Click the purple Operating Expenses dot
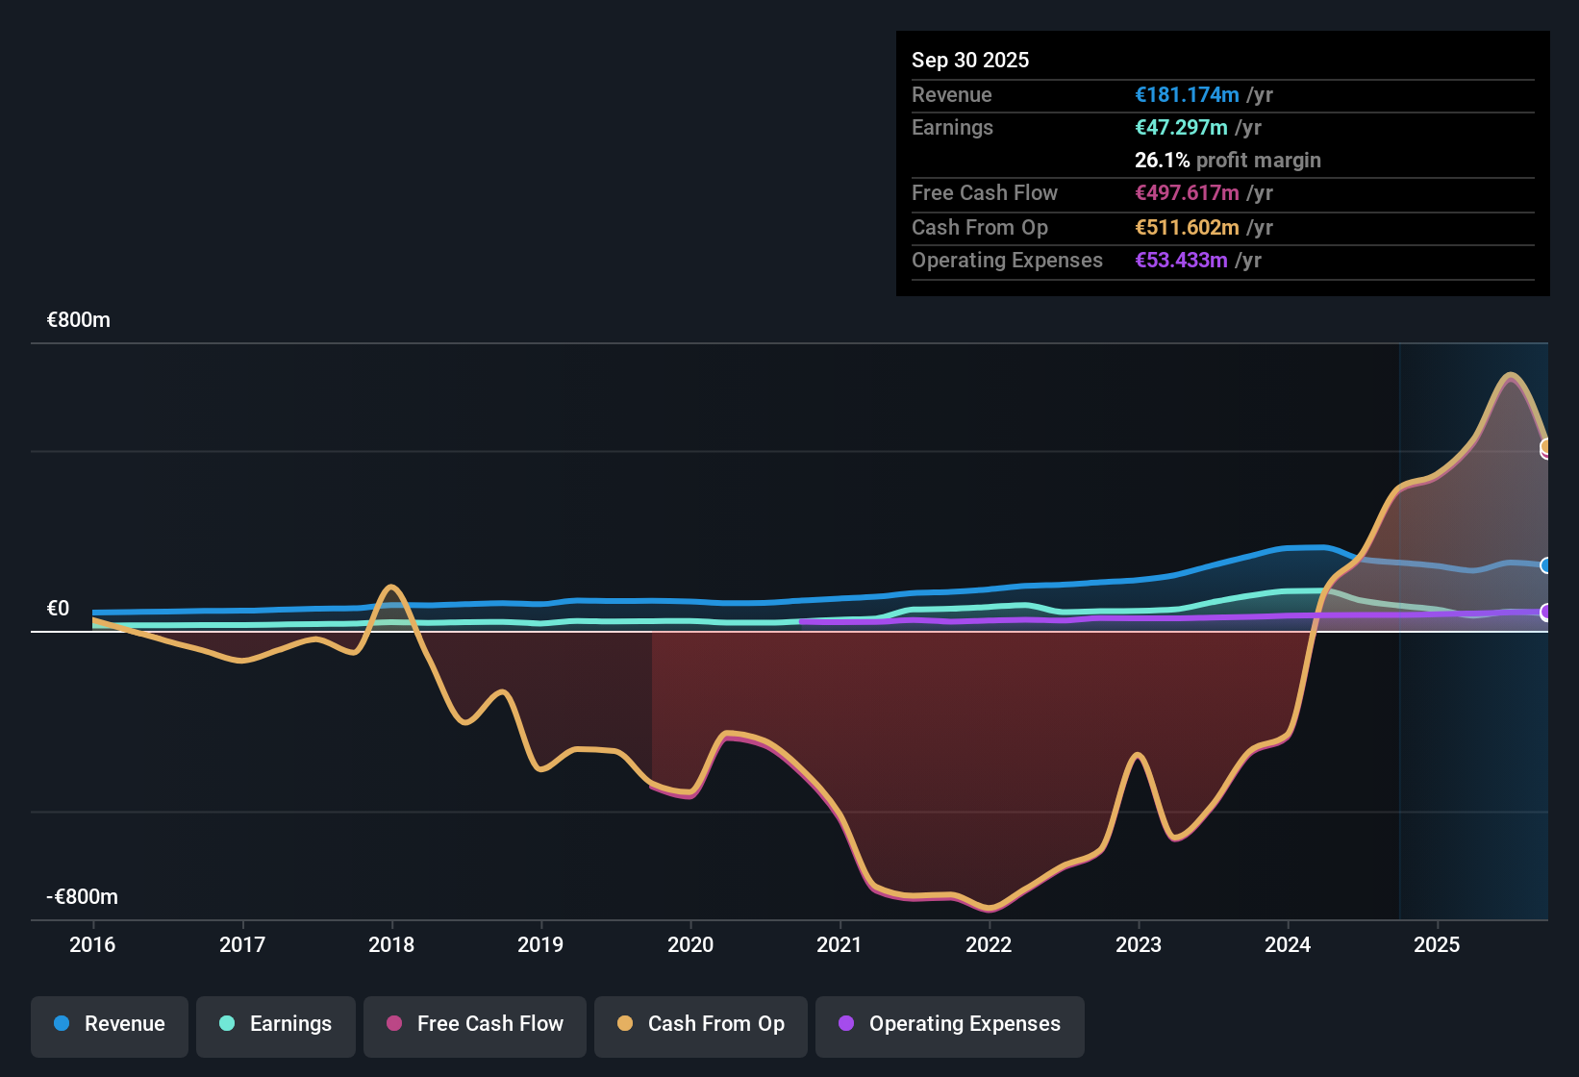1579x1077 pixels. click(x=846, y=1024)
